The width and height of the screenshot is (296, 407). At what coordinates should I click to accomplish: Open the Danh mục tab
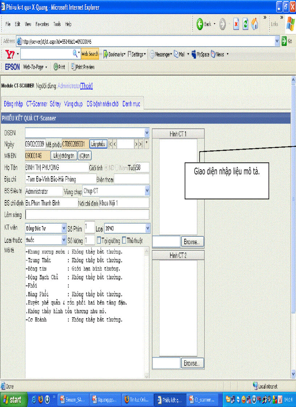click(x=131, y=104)
